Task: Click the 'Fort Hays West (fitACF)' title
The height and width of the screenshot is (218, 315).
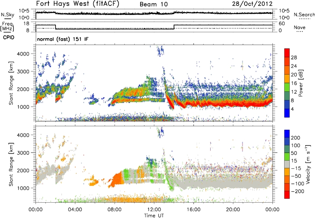Action: 78,4
